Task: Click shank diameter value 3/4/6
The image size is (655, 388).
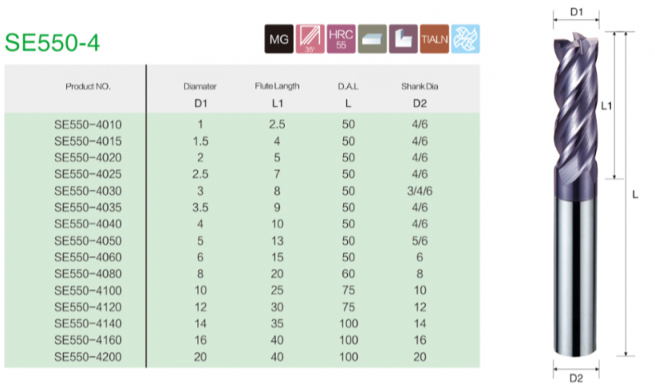Action: [420, 190]
